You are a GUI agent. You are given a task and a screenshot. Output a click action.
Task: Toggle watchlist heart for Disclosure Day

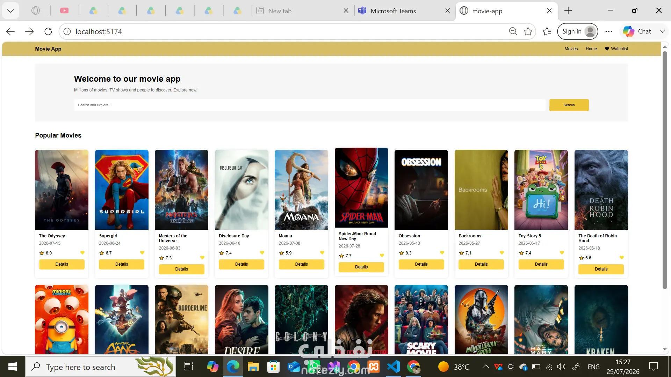click(262, 253)
